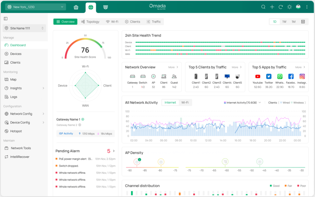The width and height of the screenshot is (315, 197).
Task: Open the New York_1230 organization dropdown
Action: [x=35, y=7]
